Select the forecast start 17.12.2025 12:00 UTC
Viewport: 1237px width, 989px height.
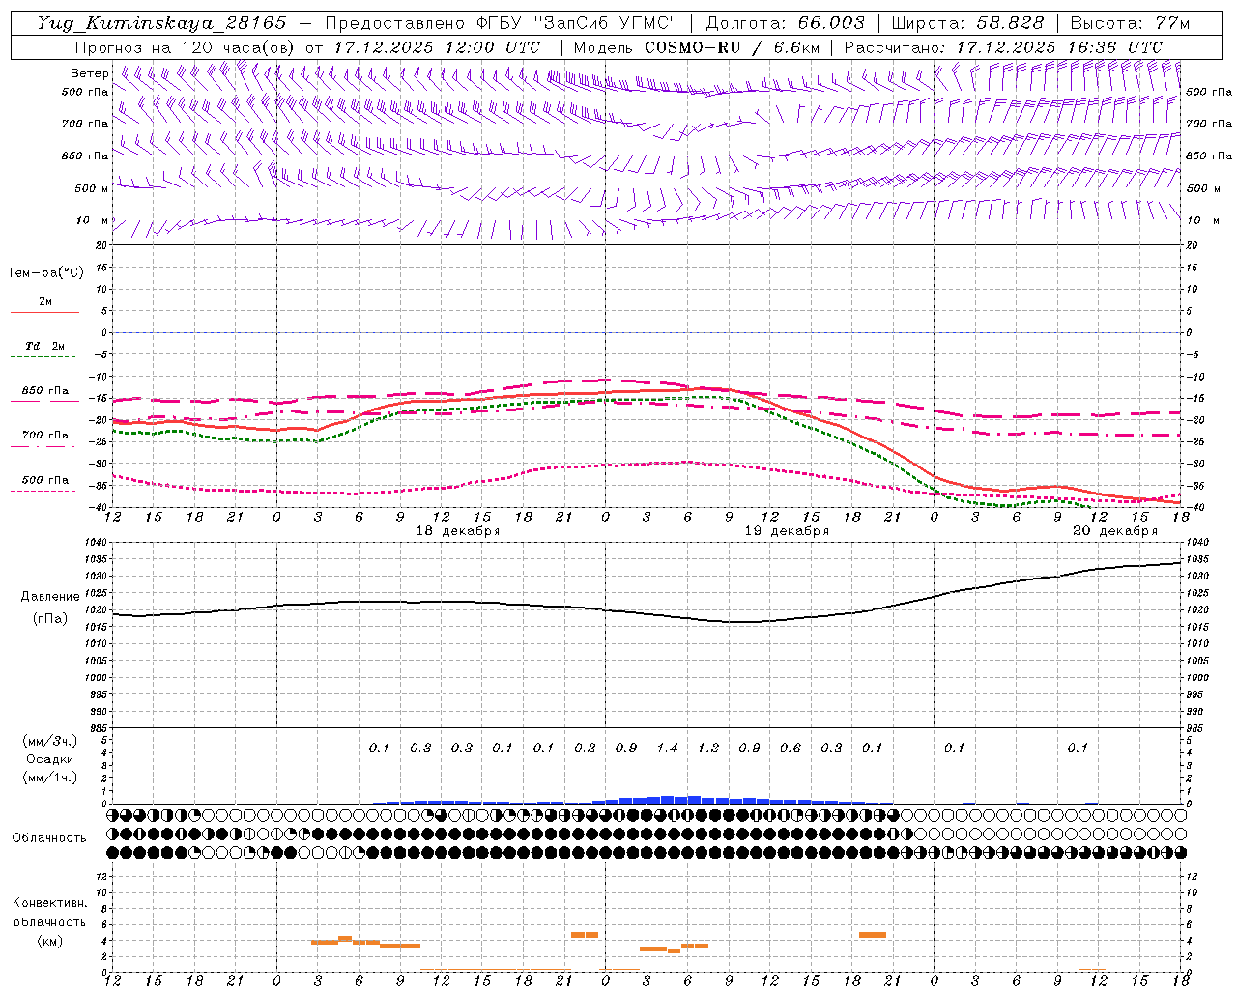click(437, 47)
